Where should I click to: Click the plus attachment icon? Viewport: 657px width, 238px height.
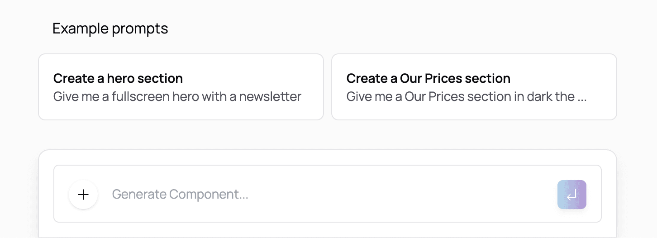[x=83, y=195]
